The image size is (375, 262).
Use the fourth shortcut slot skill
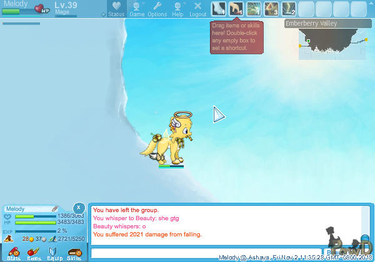coord(271,9)
